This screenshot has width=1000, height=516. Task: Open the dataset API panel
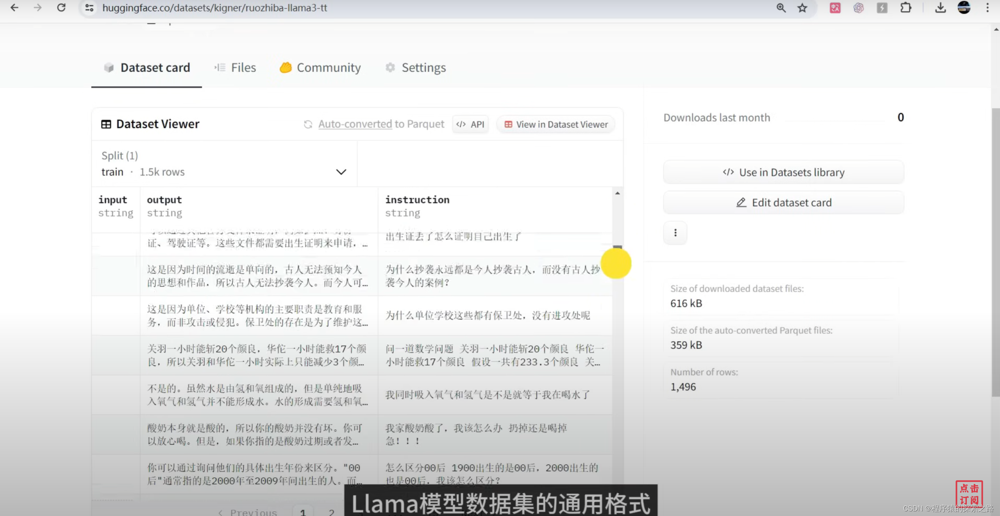470,124
